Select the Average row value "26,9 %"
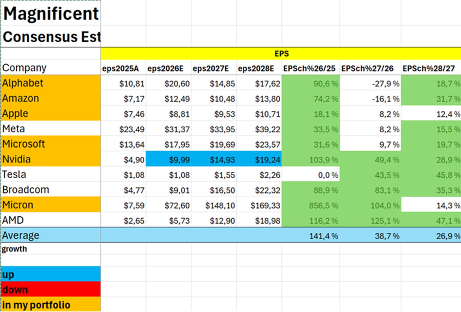461x312 pixels. (431, 235)
